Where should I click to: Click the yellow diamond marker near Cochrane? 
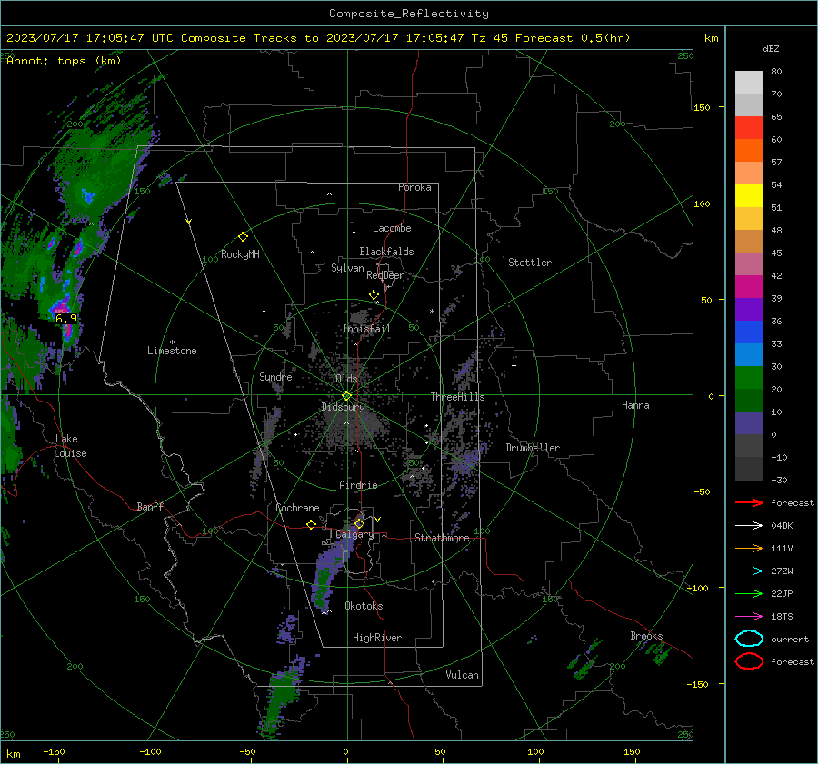click(312, 525)
